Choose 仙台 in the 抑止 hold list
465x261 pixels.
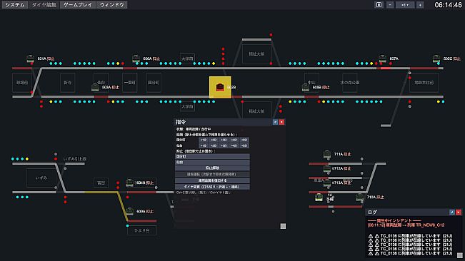coord(212,162)
